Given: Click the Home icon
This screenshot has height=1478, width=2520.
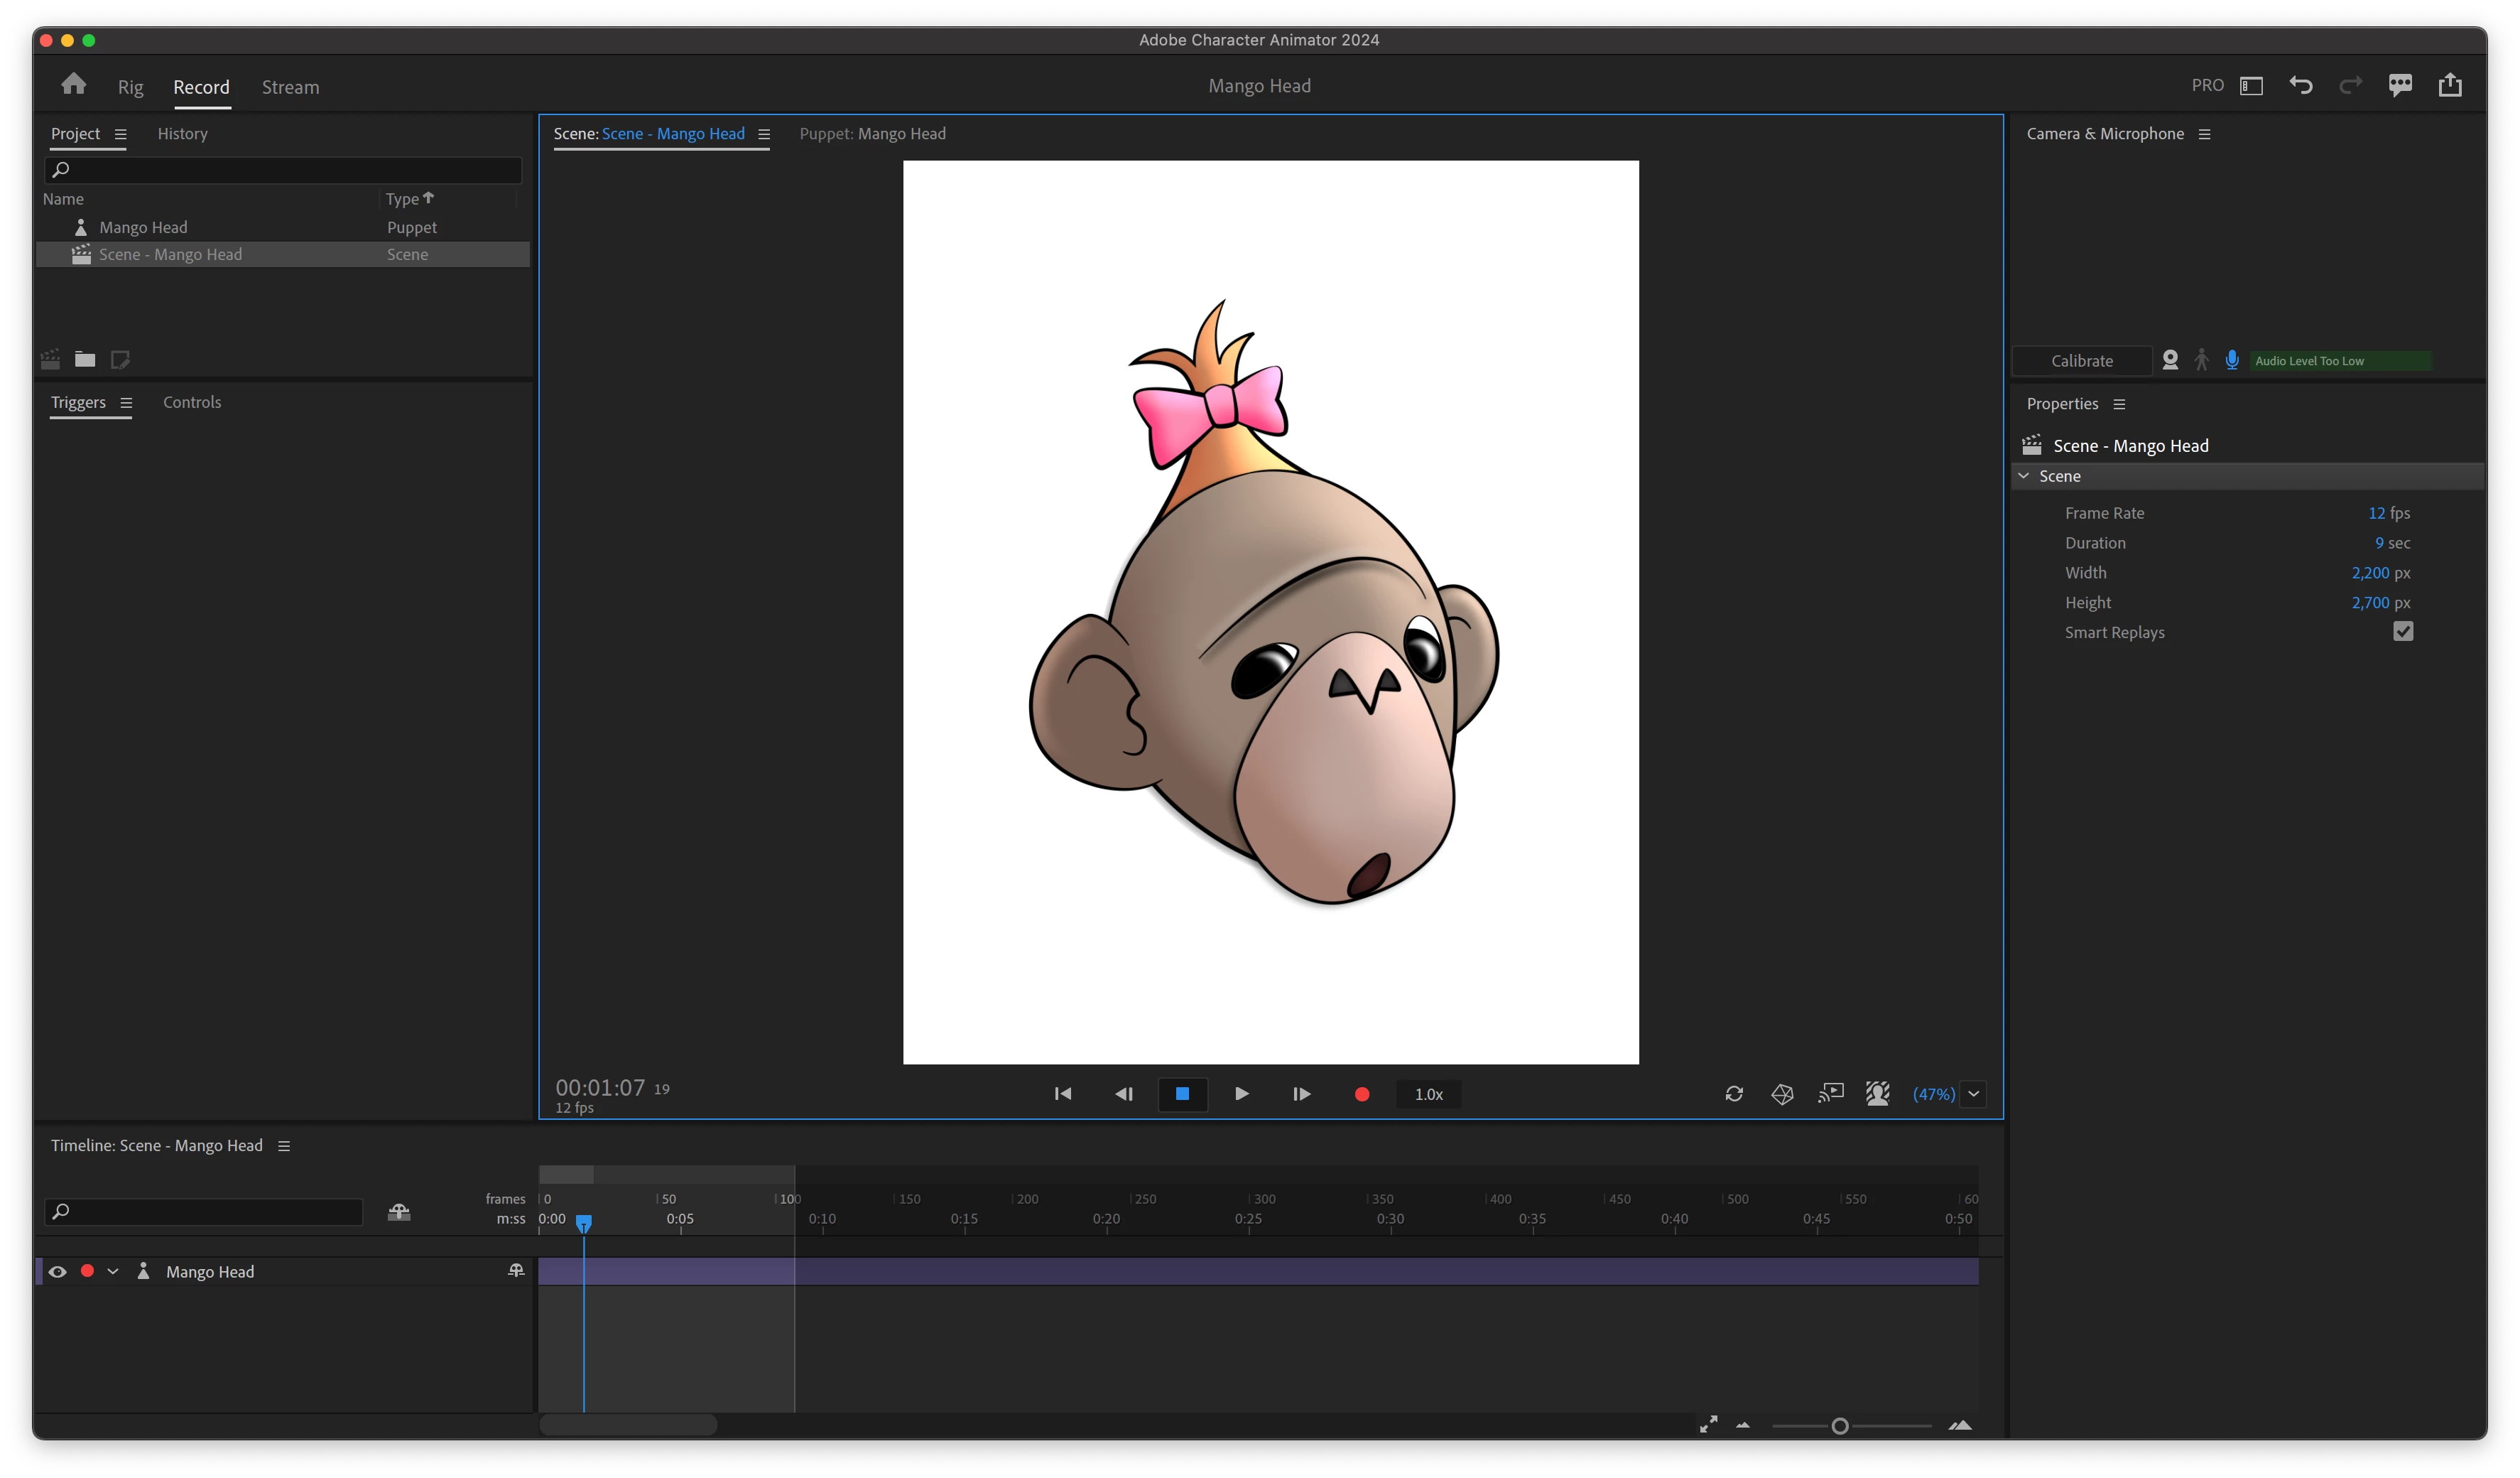Looking at the screenshot, I should (x=73, y=84).
